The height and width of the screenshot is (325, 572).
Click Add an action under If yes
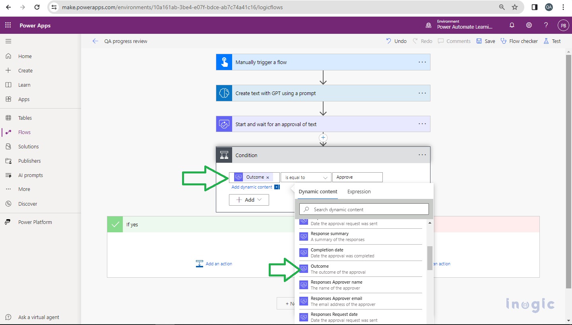click(x=214, y=264)
